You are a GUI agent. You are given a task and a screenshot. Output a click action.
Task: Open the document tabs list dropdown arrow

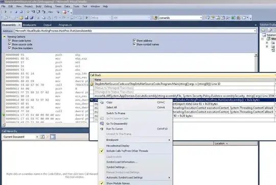click(256, 25)
